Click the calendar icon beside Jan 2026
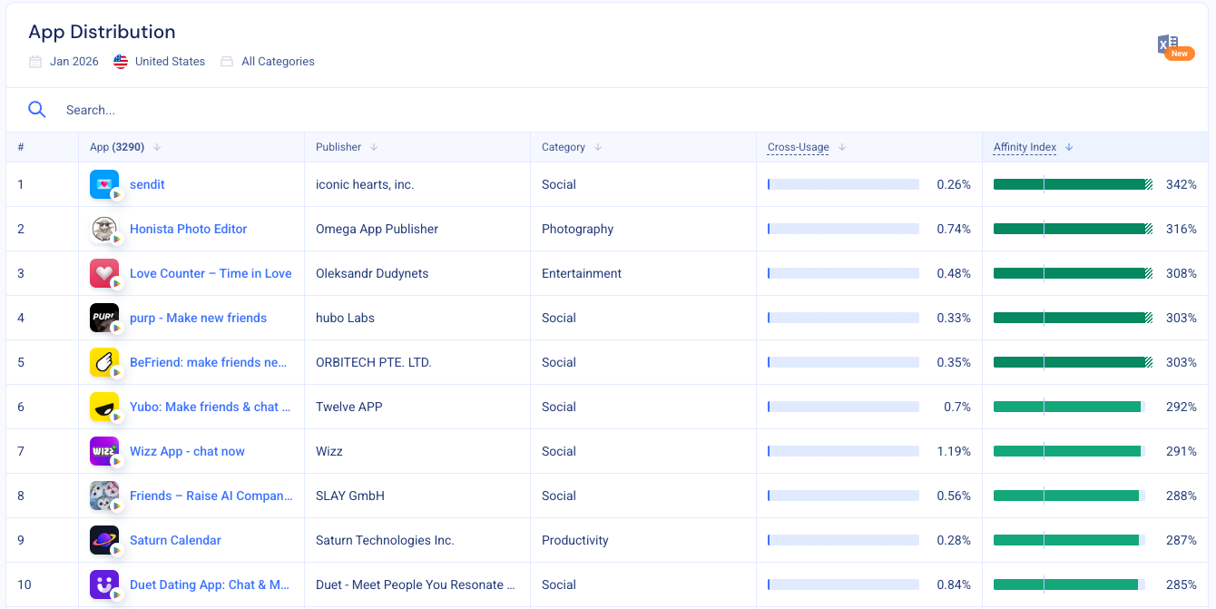1216x609 pixels. [35, 62]
